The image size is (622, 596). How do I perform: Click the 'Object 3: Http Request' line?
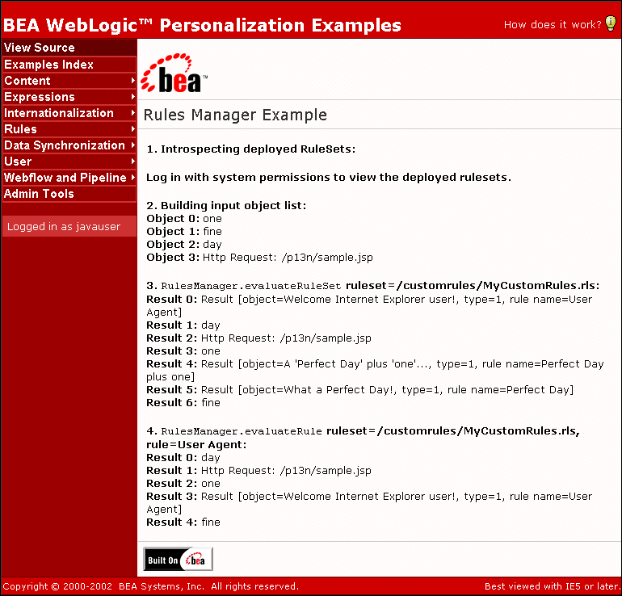pos(259,258)
